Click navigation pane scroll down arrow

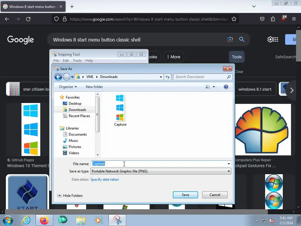click(x=98, y=155)
